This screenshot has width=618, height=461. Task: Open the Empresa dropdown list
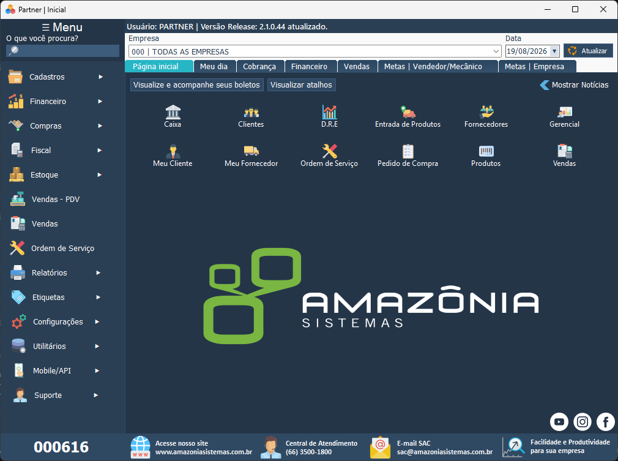tap(496, 51)
